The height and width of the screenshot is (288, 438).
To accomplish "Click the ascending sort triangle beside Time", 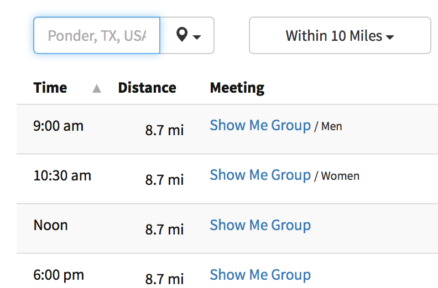I will point(97,88).
